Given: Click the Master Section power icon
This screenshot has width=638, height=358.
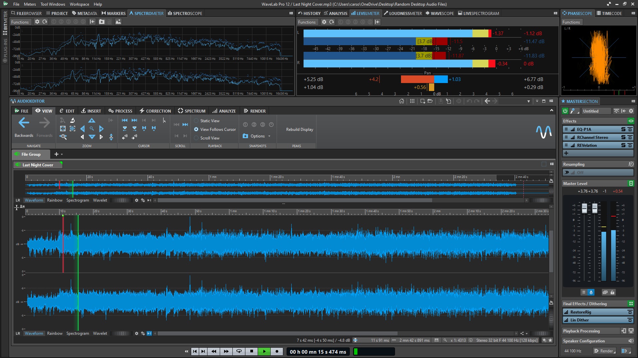Looking at the screenshot, I should pos(565,111).
